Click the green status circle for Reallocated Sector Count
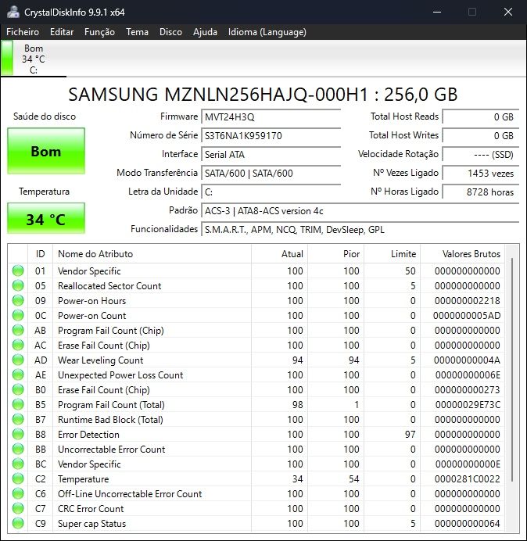 tap(18, 285)
